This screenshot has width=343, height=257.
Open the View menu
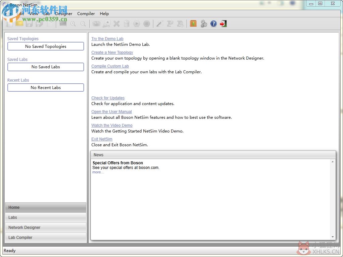coord(34,13)
